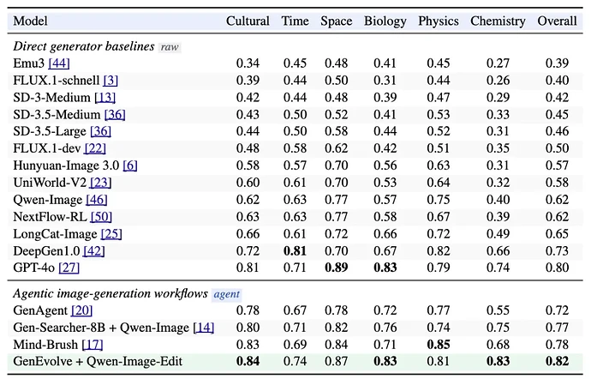This screenshot has width=591, height=379.
Task: Open citation 23 next to UniWorld-V2
Action: [x=100, y=183]
